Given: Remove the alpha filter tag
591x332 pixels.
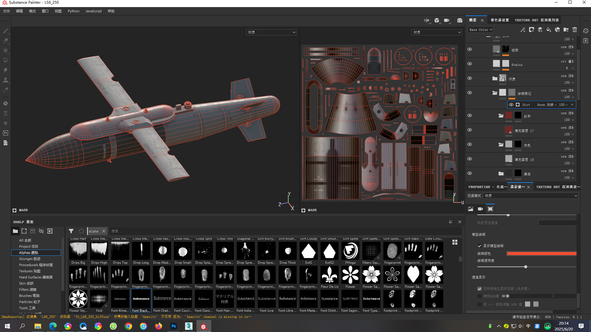Looking at the screenshot, I should click(x=104, y=231).
